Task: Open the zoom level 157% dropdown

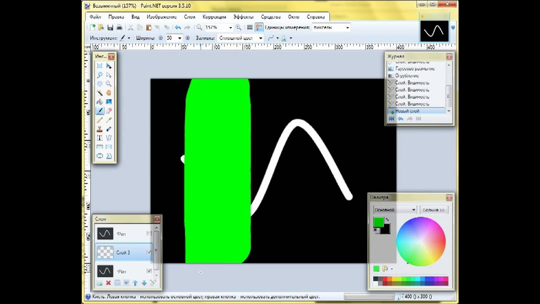Action: [230, 27]
